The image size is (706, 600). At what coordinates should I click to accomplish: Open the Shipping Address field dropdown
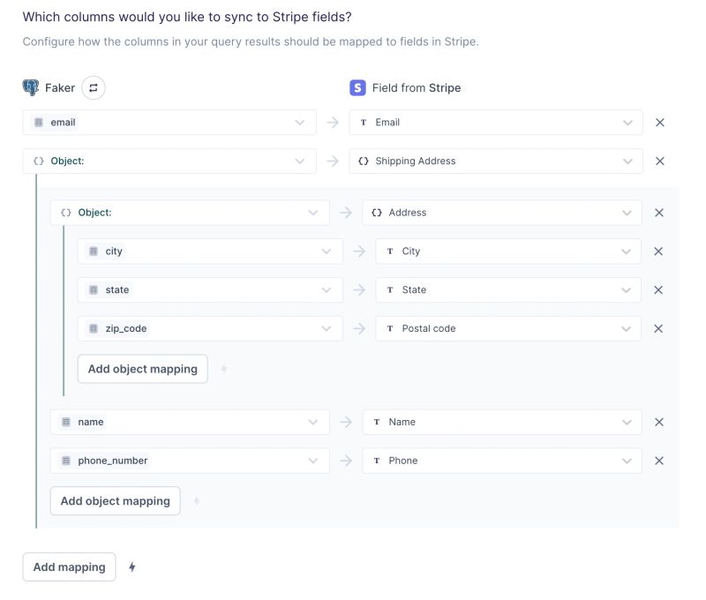(496, 161)
